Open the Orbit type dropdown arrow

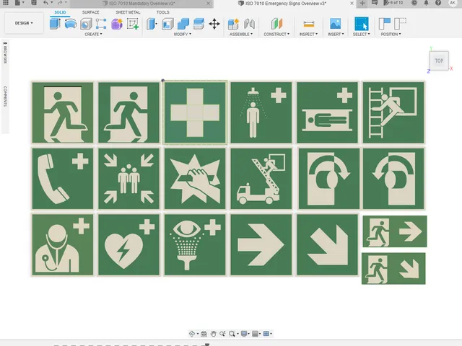pos(197,334)
